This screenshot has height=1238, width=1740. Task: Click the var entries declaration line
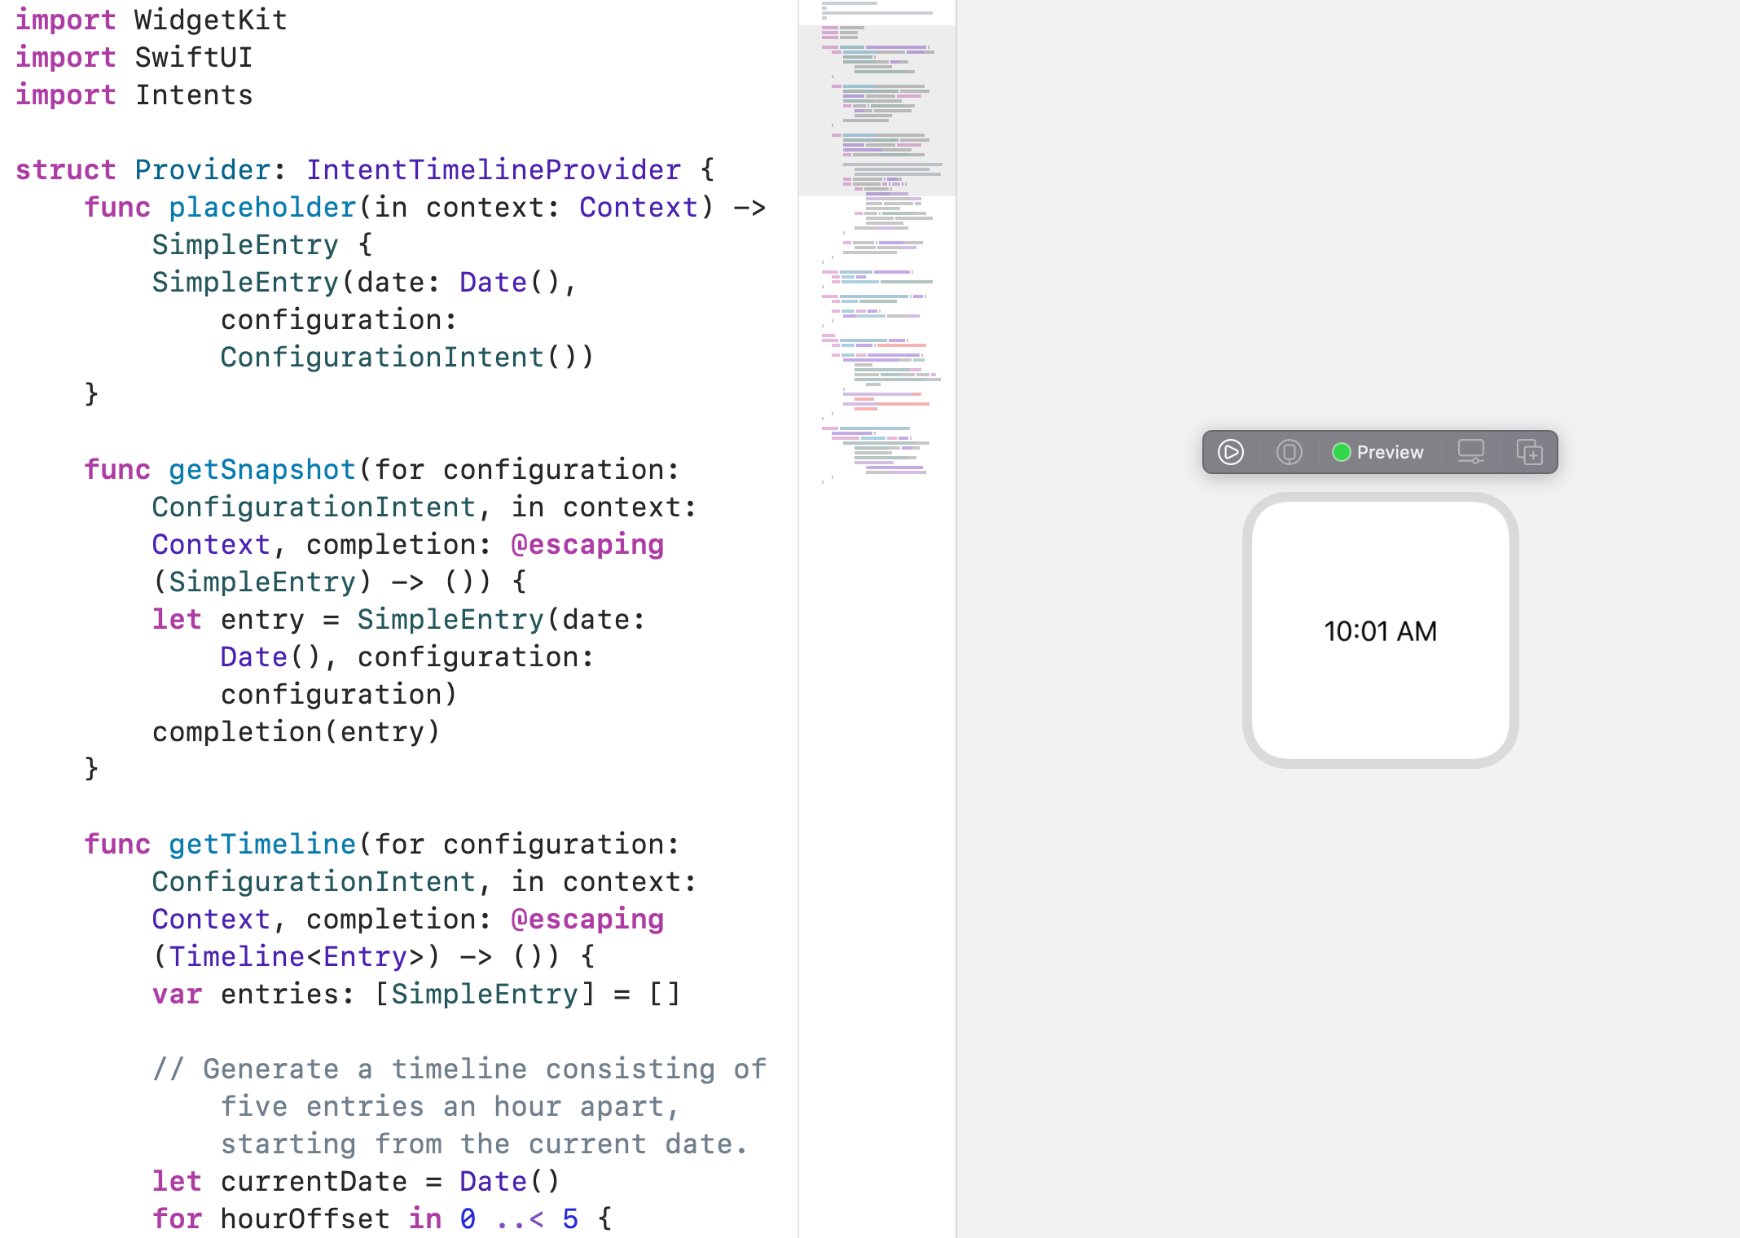415,994
